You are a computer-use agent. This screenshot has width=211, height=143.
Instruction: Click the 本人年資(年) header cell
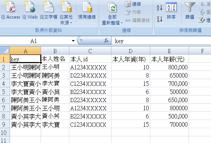click(x=131, y=59)
